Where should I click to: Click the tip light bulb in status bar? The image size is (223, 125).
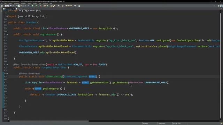pyautogui.click(x=222, y=124)
